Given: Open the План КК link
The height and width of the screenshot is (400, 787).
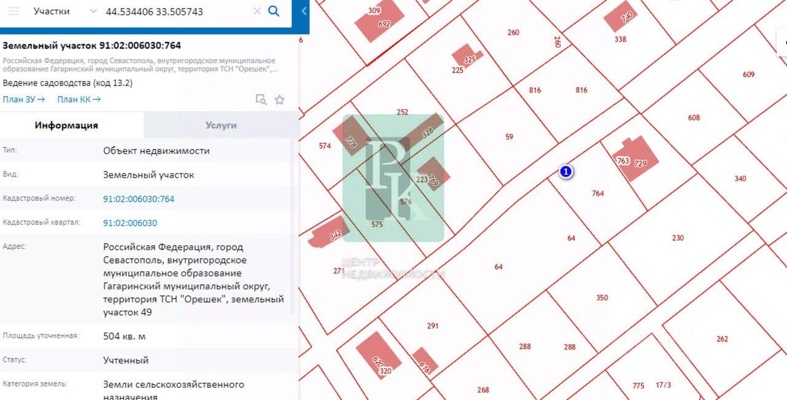Looking at the screenshot, I should click(x=79, y=99).
